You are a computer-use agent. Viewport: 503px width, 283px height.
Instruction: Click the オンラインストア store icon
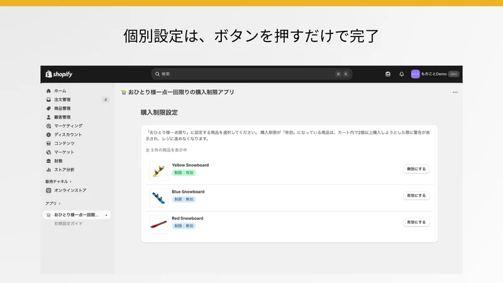coord(48,191)
